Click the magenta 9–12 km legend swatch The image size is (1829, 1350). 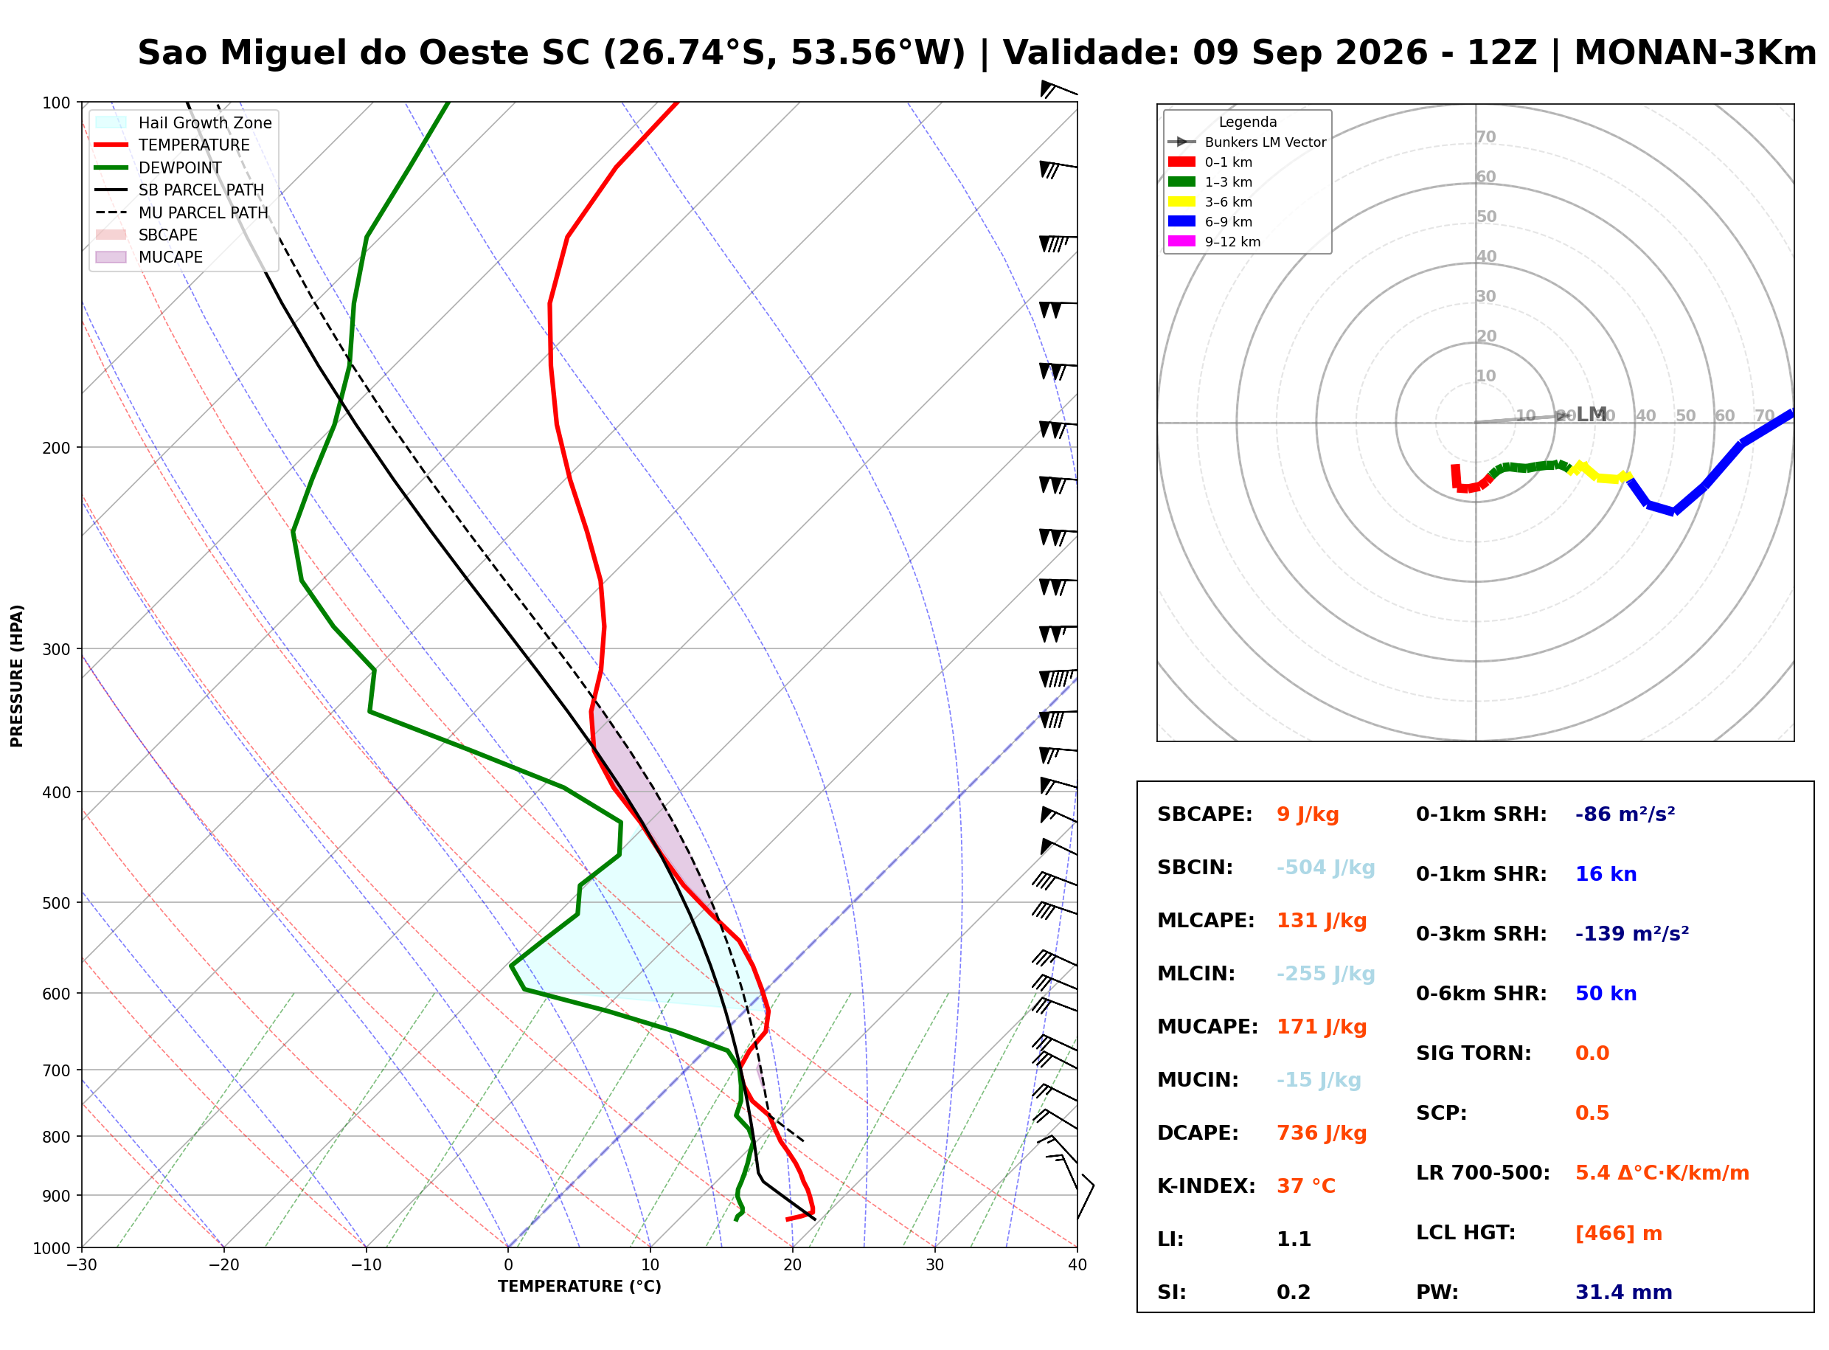coord(1182,241)
